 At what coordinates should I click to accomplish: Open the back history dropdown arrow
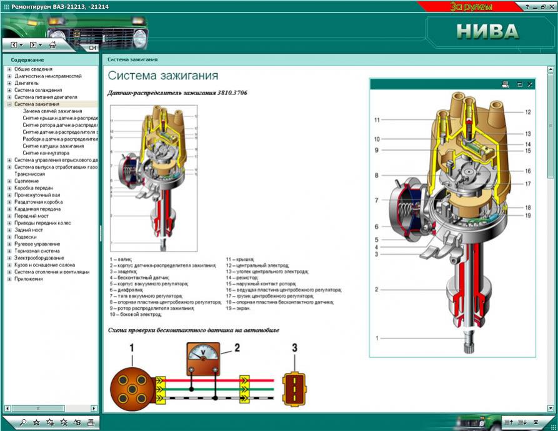[21, 45]
